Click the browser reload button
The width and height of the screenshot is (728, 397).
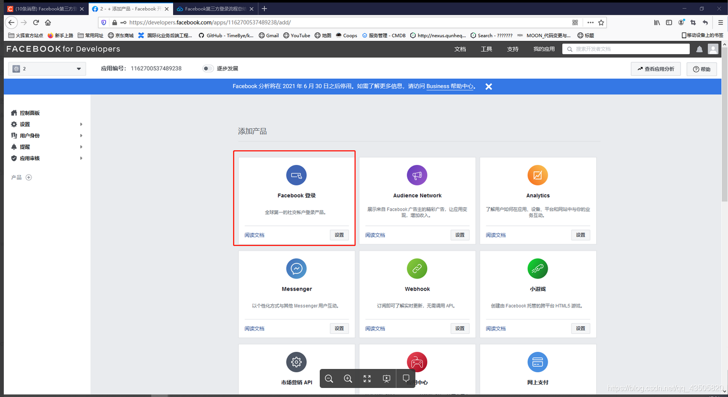click(36, 22)
